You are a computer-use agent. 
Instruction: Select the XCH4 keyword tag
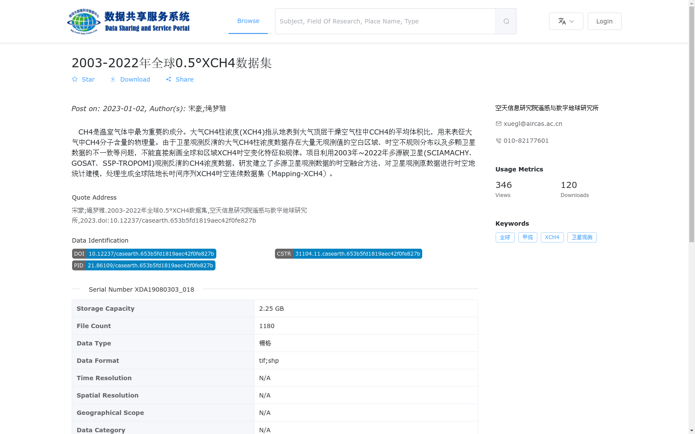pos(552,237)
